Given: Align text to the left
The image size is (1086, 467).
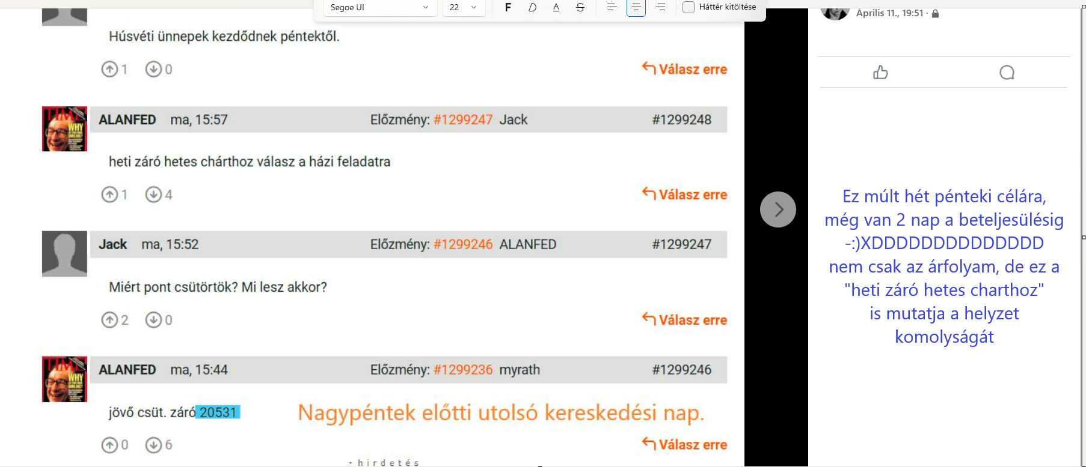Looking at the screenshot, I should [x=612, y=7].
